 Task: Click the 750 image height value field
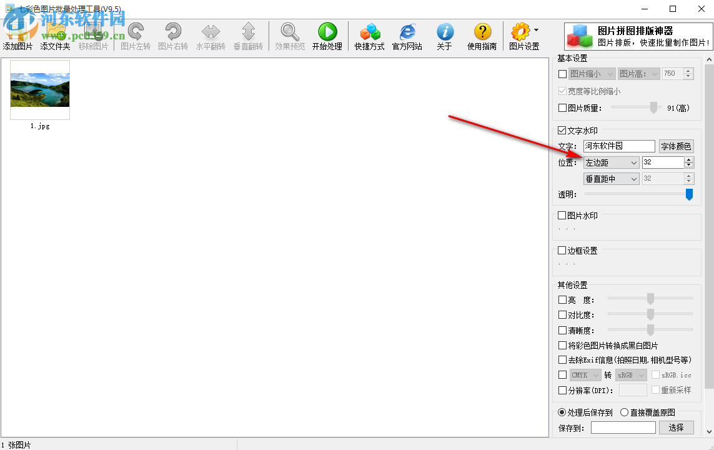click(x=673, y=74)
